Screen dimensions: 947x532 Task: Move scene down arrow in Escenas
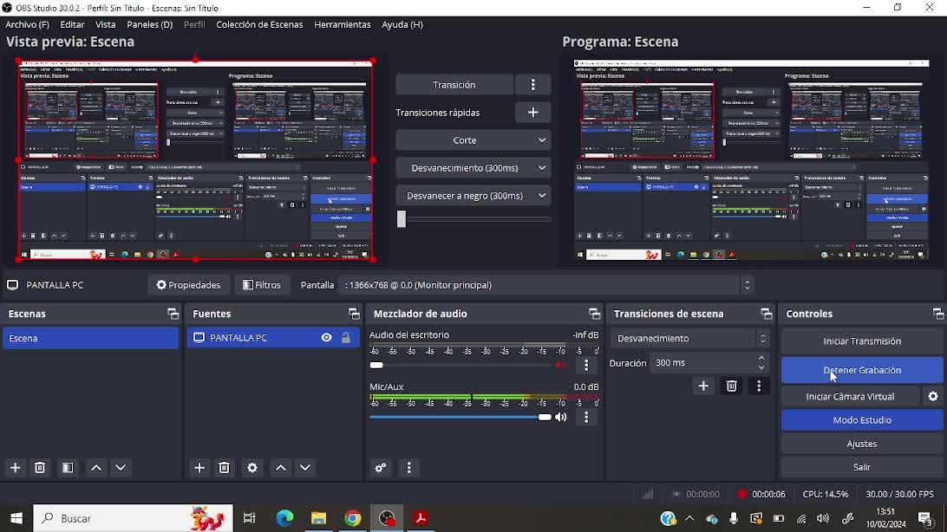coord(121,468)
